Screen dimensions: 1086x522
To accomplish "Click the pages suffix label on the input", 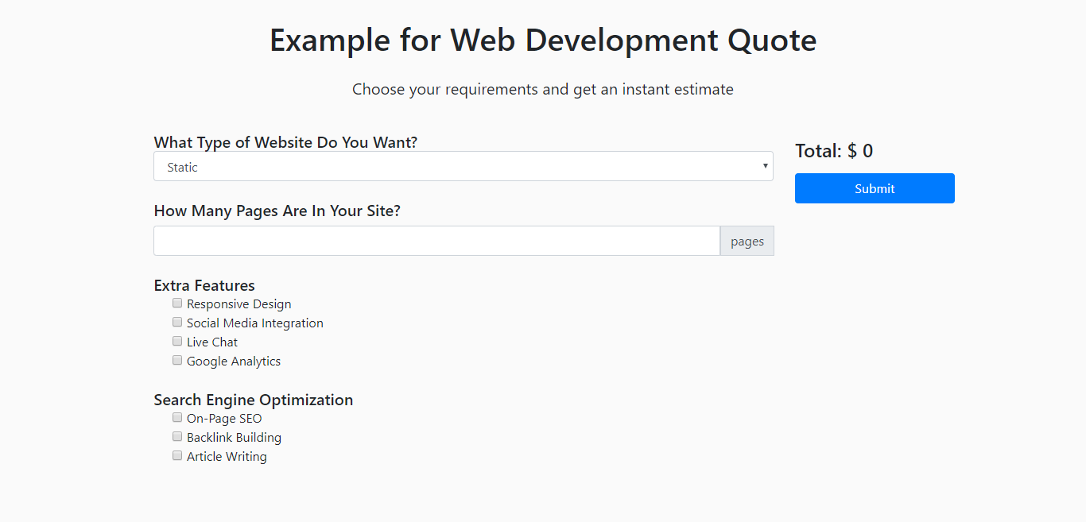I will [747, 240].
